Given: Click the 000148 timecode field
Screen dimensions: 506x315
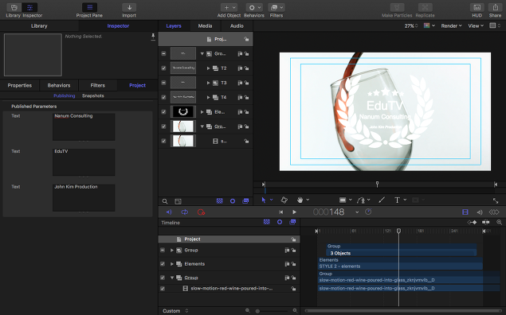Looking at the screenshot, I should pos(329,212).
